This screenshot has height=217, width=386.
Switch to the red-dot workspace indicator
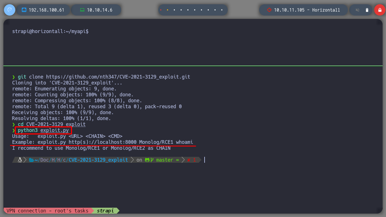click(x=161, y=10)
